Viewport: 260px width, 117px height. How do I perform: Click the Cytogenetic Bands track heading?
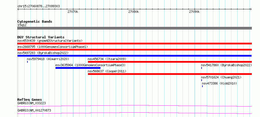pyautogui.click(x=35, y=21)
